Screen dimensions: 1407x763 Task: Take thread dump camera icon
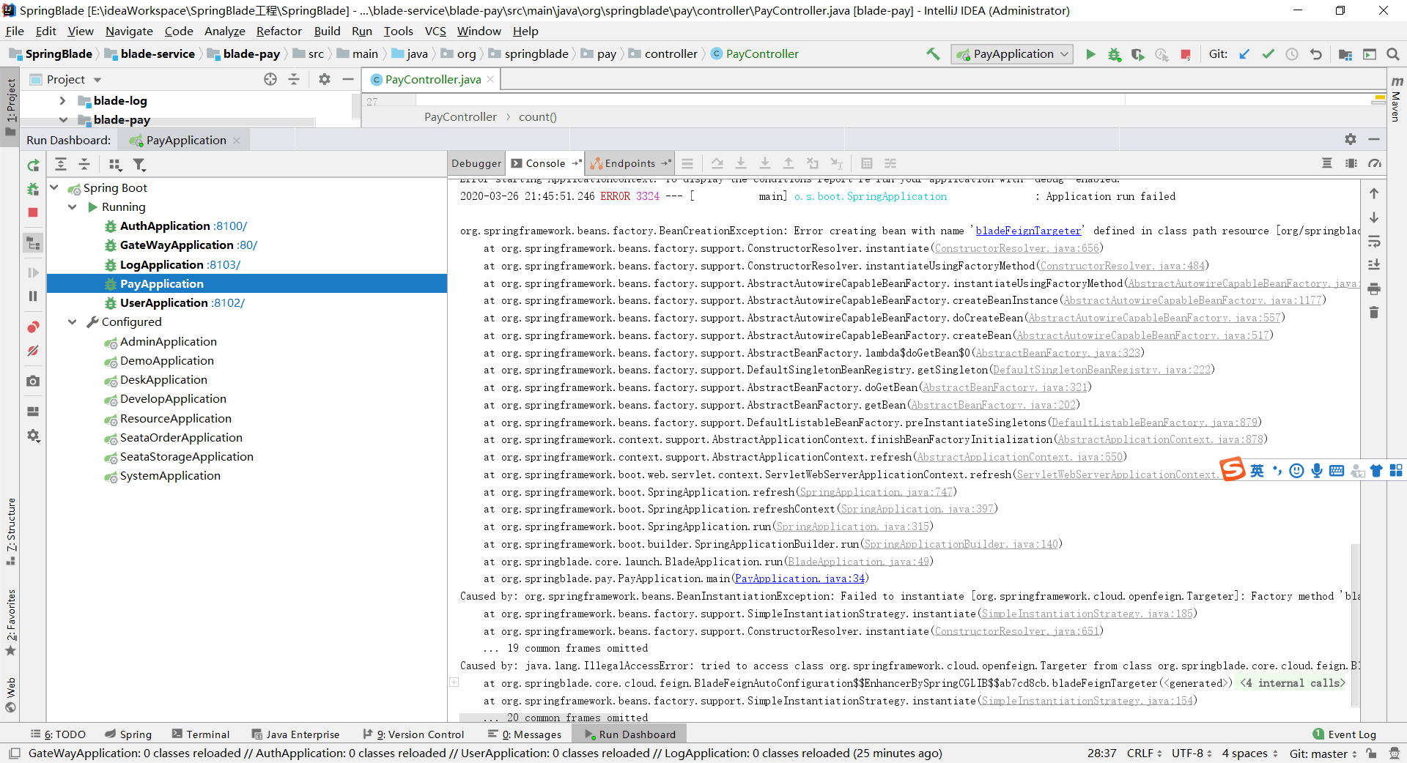pos(33,381)
